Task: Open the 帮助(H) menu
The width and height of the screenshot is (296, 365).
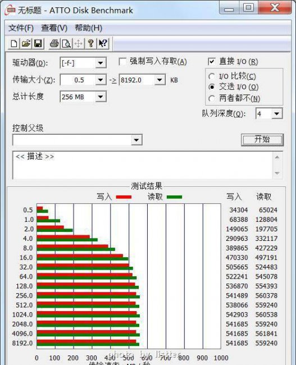Action: [88, 28]
